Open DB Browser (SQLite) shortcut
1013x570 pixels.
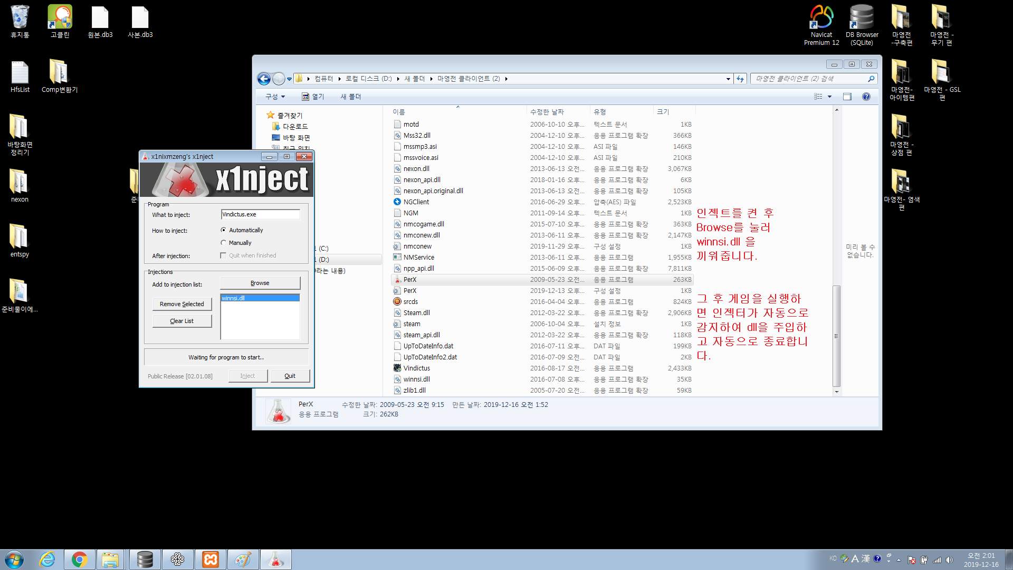coord(862,25)
